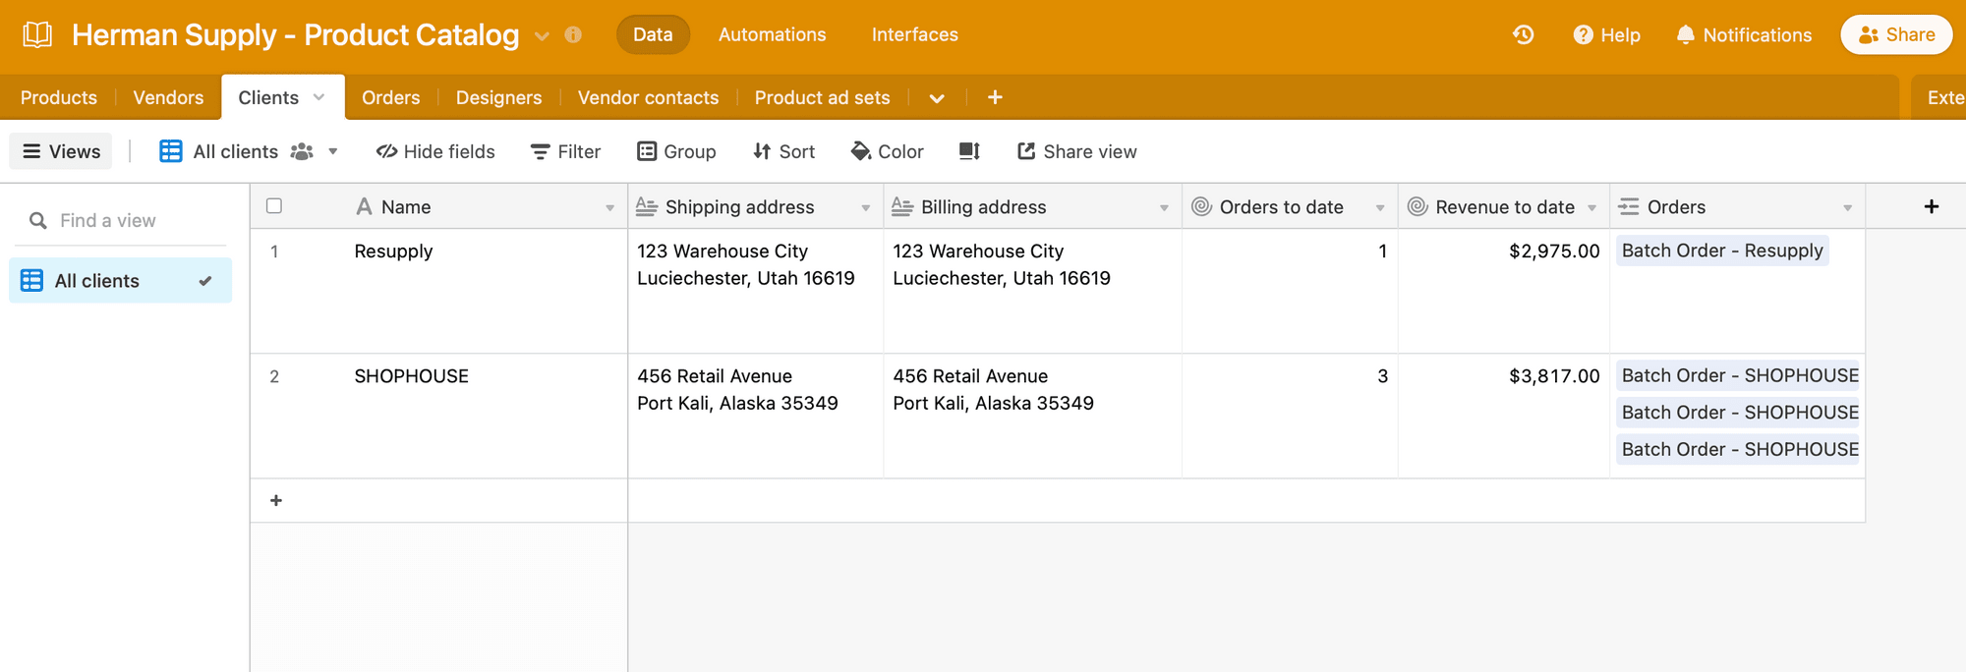Open the base history clock icon
Screen dimensions: 1966x672
1523,35
